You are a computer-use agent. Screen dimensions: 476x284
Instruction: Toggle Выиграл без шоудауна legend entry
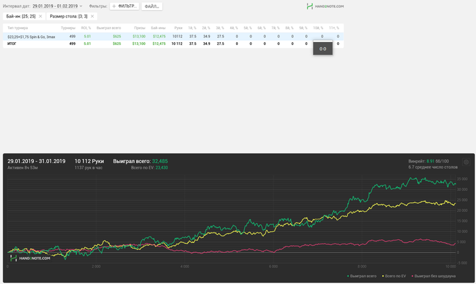[x=433, y=276]
